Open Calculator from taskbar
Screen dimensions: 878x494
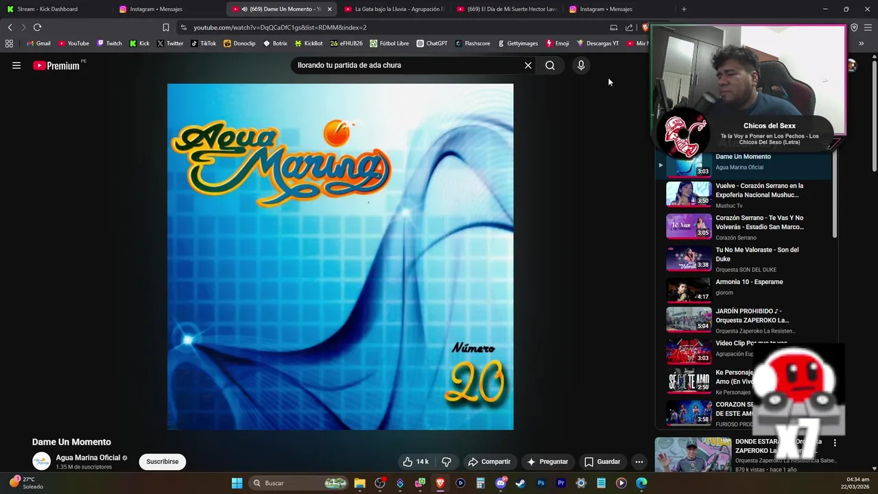click(x=480, y=483)
